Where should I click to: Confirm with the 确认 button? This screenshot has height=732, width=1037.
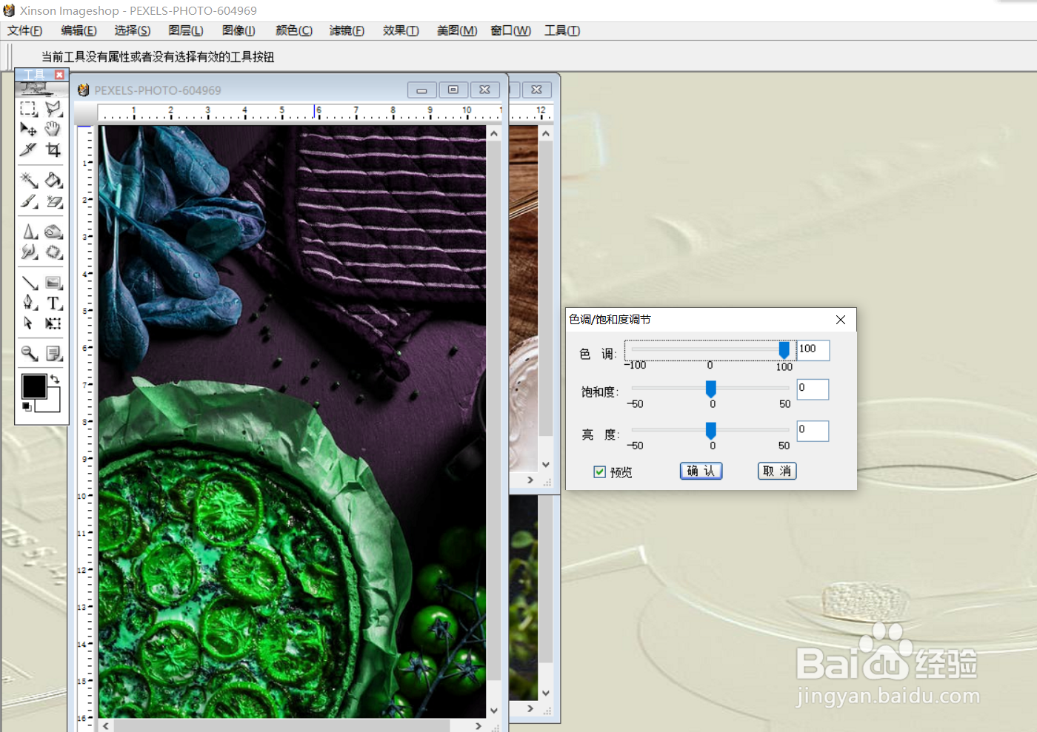click(x=701, y=471)
